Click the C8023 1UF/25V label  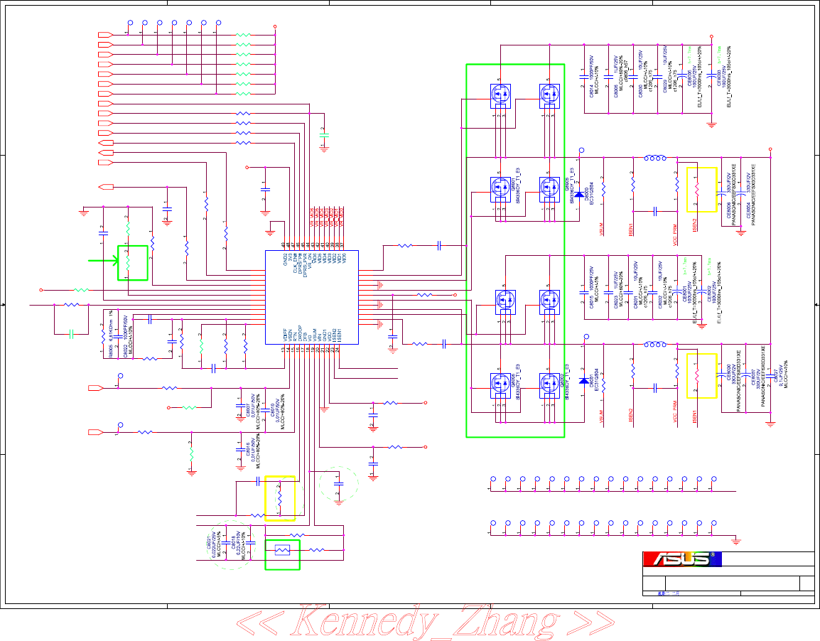click(x=615, y=290)
